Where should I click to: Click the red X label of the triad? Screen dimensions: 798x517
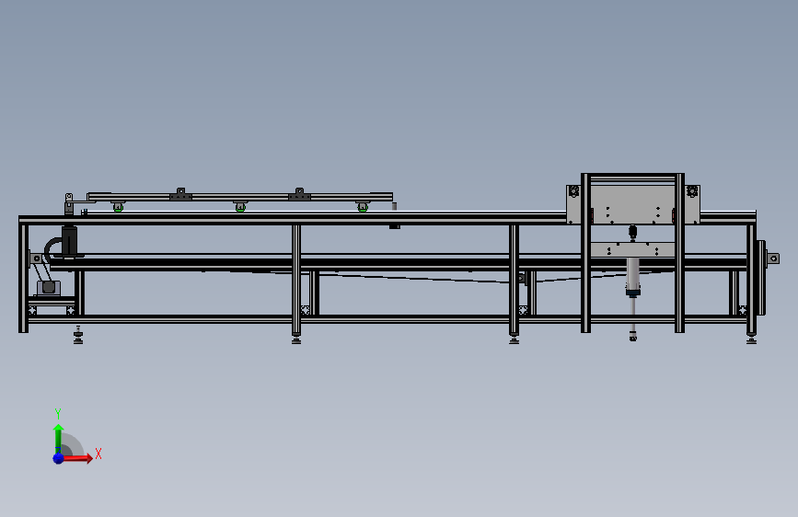98,454
